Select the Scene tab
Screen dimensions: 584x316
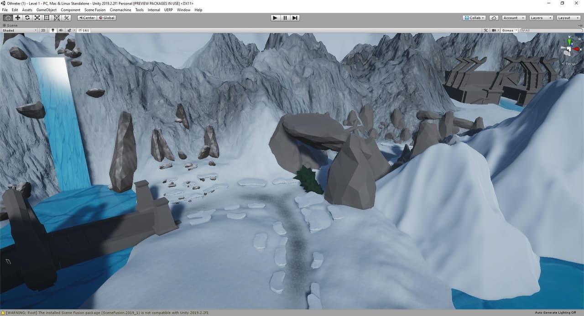pos(10,26)
